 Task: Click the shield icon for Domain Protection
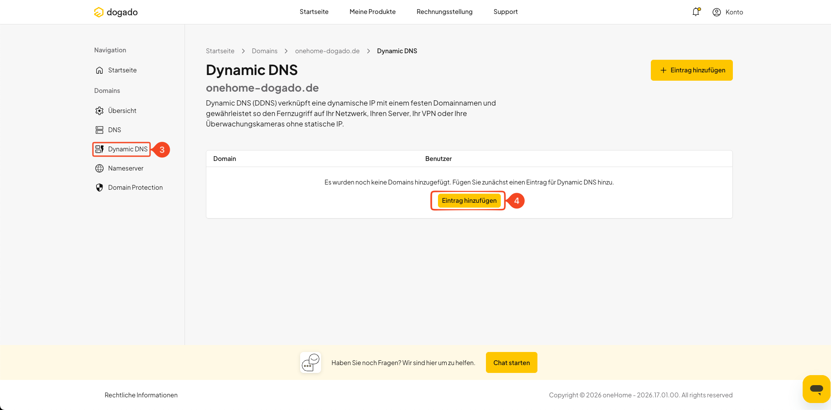point(99,188)
